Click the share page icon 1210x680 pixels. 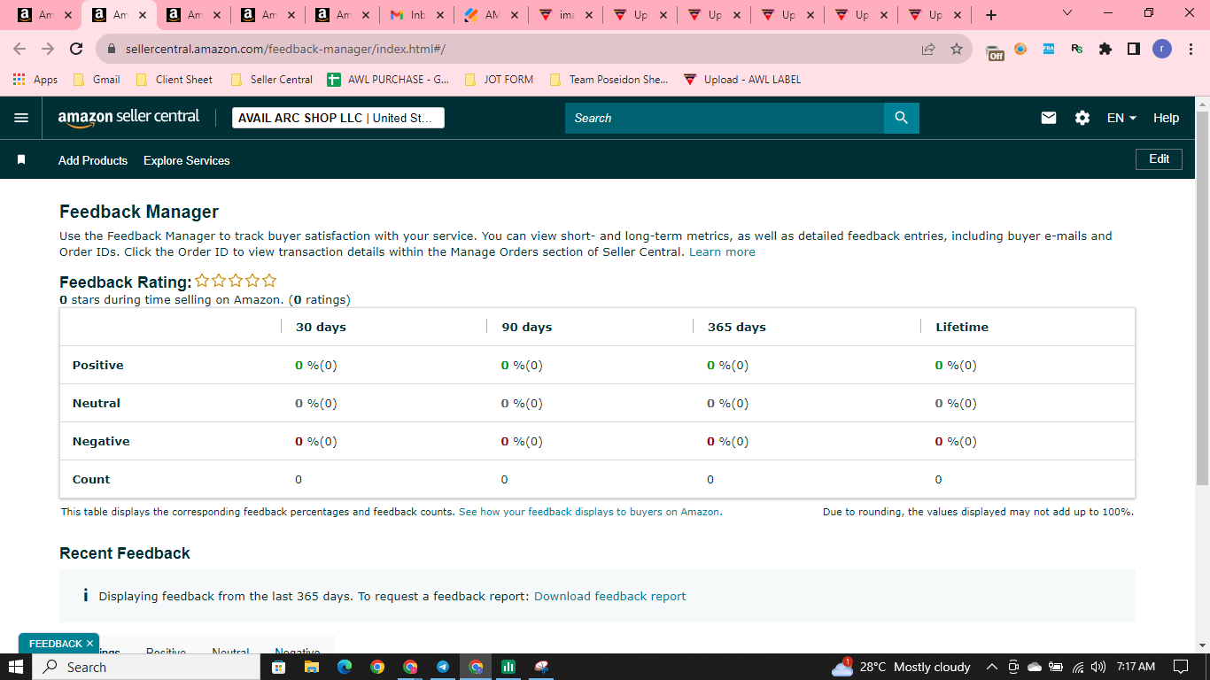point(928,50)
